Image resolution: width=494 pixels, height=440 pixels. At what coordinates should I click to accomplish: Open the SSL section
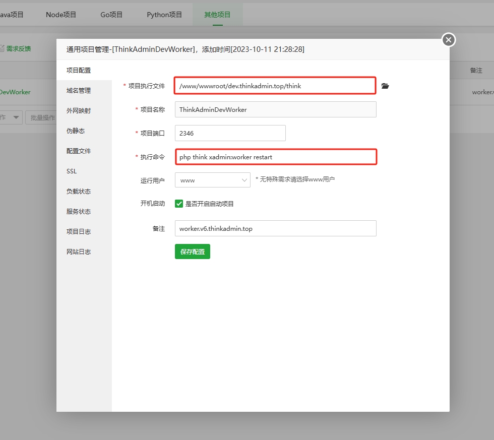pos(84,171)
